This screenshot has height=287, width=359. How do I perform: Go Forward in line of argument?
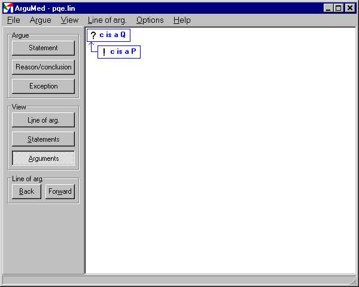point(60,191)
